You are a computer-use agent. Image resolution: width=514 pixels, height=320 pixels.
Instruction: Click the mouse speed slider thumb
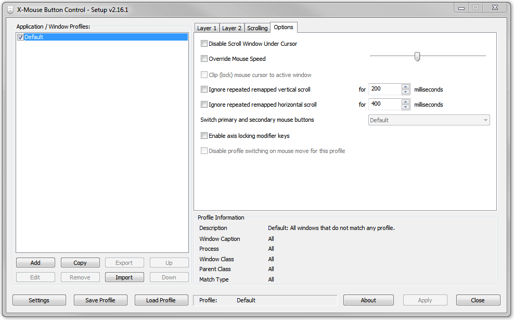[x=417, y=56]
